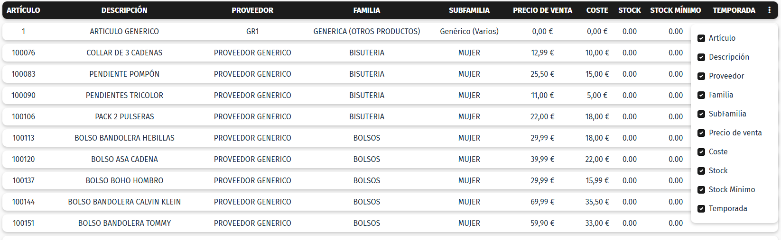This screenshot has height=240, width=781.
Task: Disable the Familia column checkbox
Action: [x=701, y=95]
